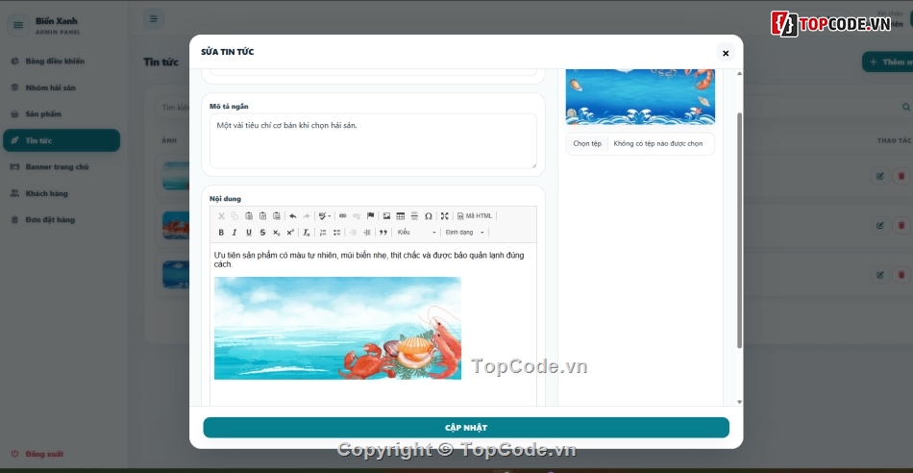The width and height of the screenshot is (913, 473).
Task: Click the Unlink icon
Action: coord(357,216)
